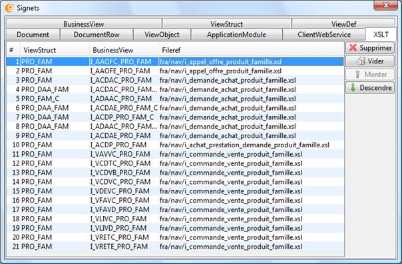Switch to the BusinessView tab
The height and width of the screenshot is (264, 402).
(84, 24)
